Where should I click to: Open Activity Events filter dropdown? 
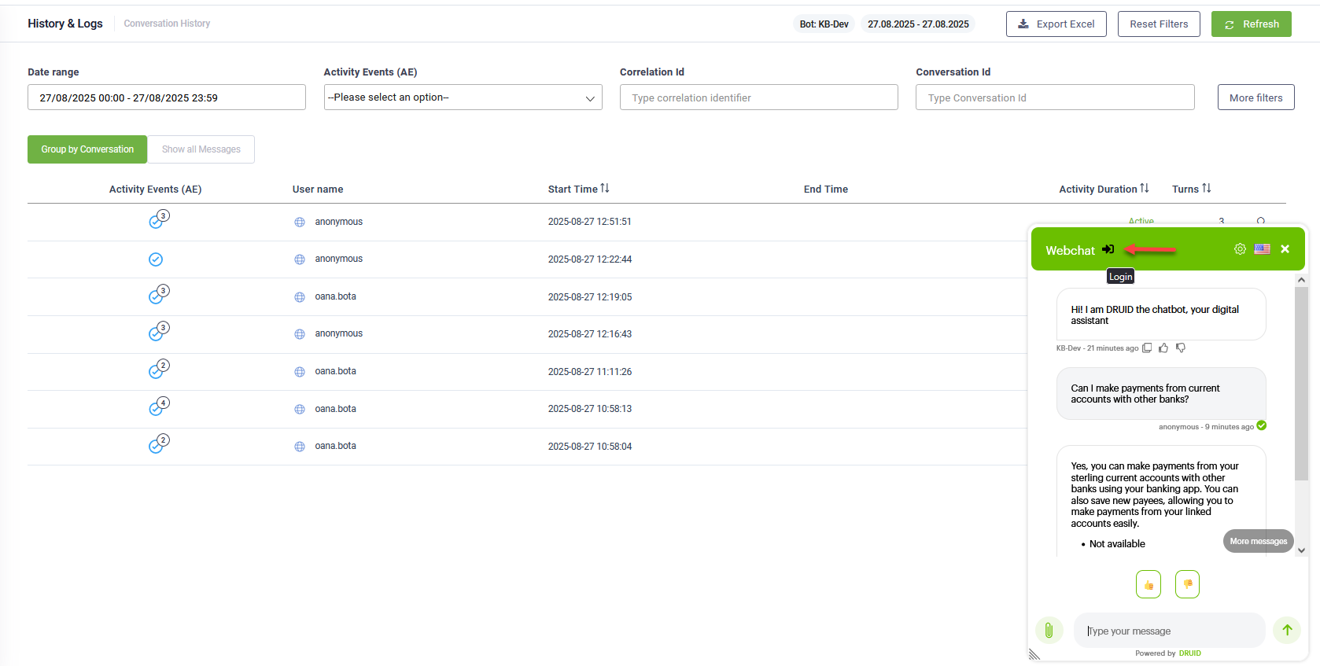[x=463, y=98]
